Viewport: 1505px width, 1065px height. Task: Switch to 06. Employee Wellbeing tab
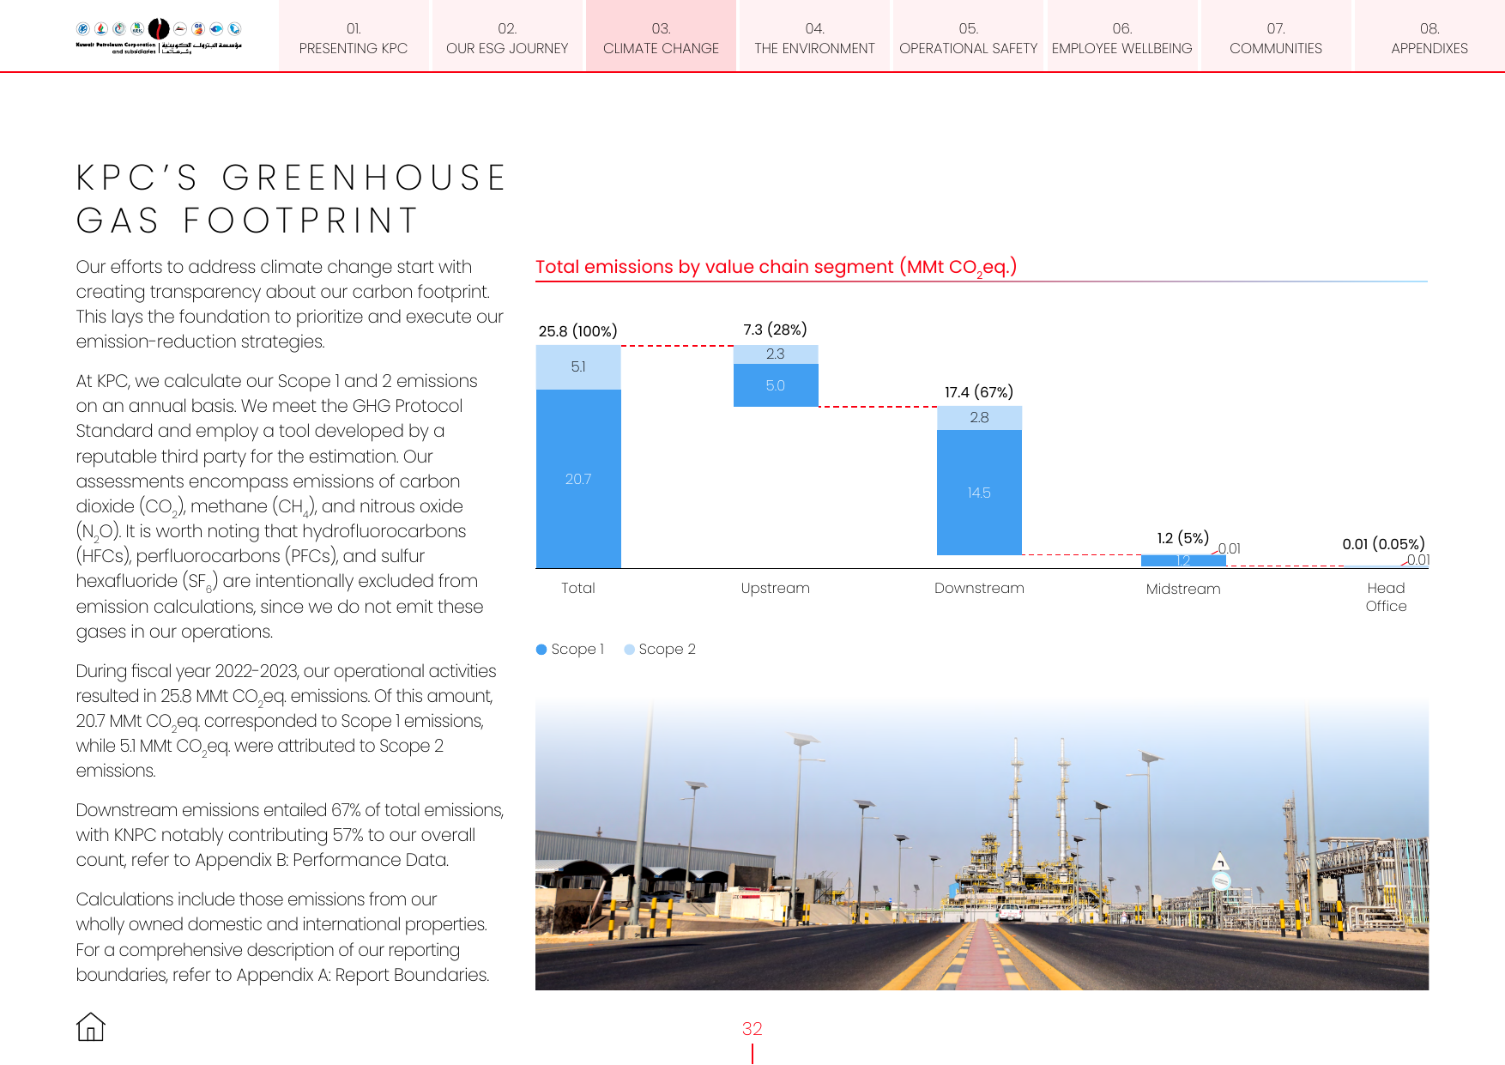[x=1121, y=36]
